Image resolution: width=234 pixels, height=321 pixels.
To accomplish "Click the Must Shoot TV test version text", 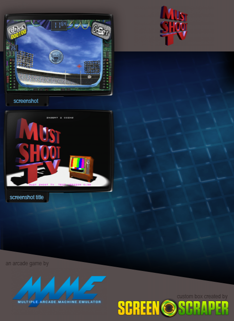I will pos(60,185).
